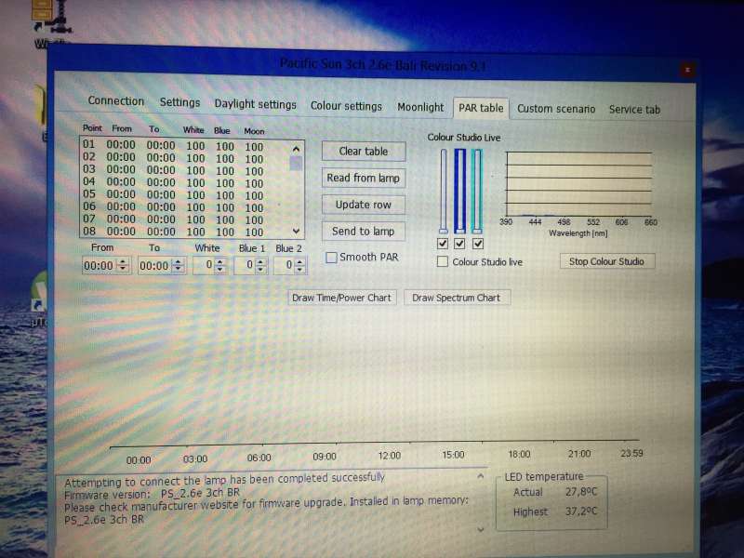Click the White value spinner arrows

tap(220, 266)
